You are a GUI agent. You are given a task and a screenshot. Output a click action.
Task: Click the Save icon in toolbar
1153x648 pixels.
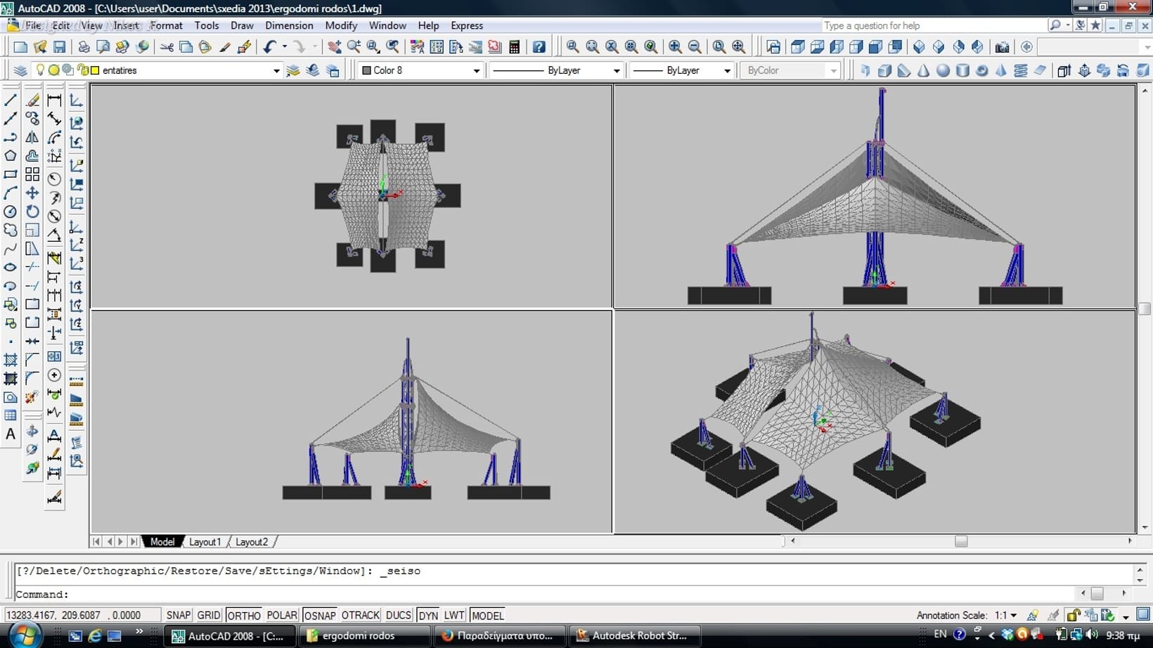[60, 47]
